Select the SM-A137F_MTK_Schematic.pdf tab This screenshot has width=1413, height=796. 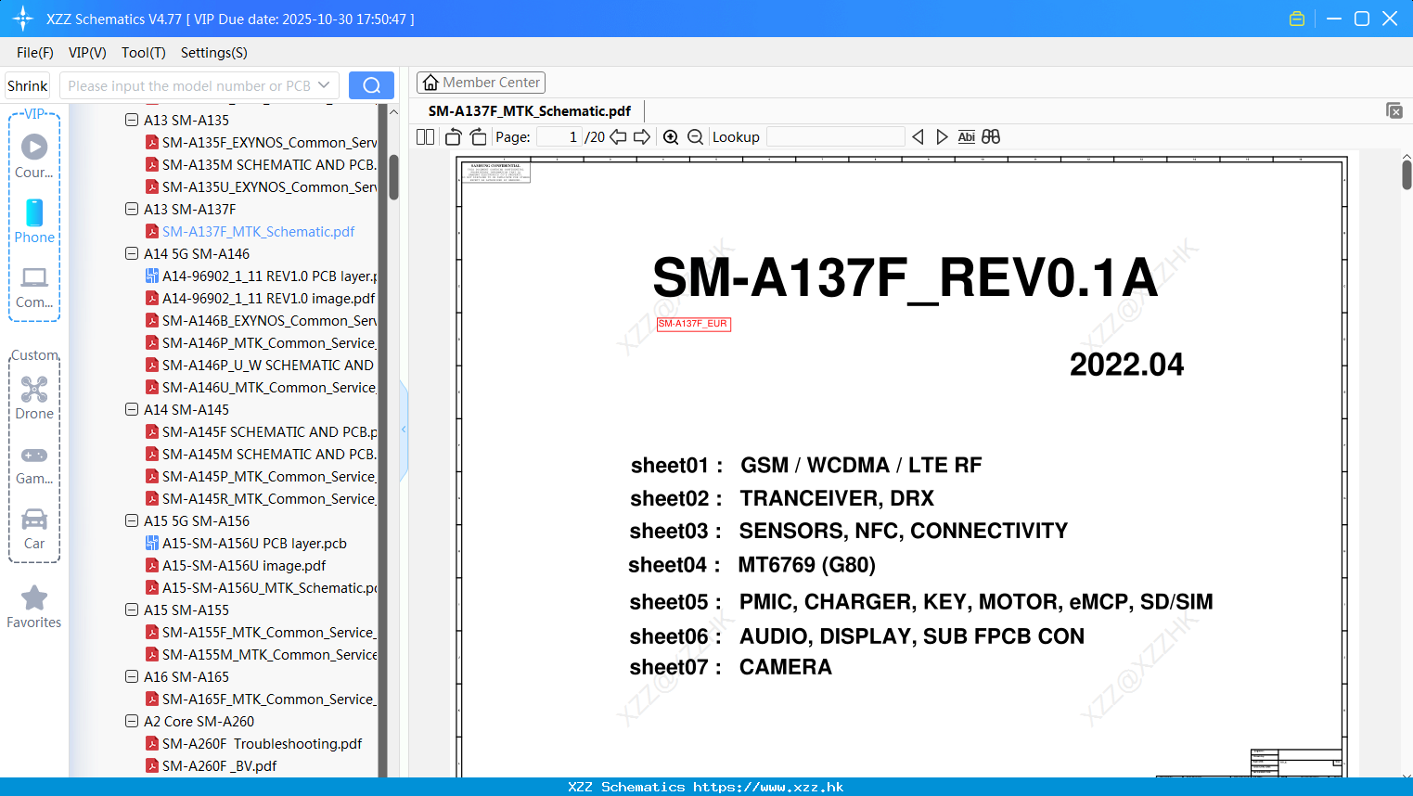530,110
